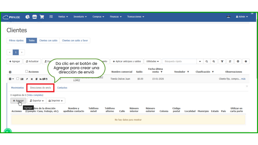Click the magnifier search icon

coord(207,61)
